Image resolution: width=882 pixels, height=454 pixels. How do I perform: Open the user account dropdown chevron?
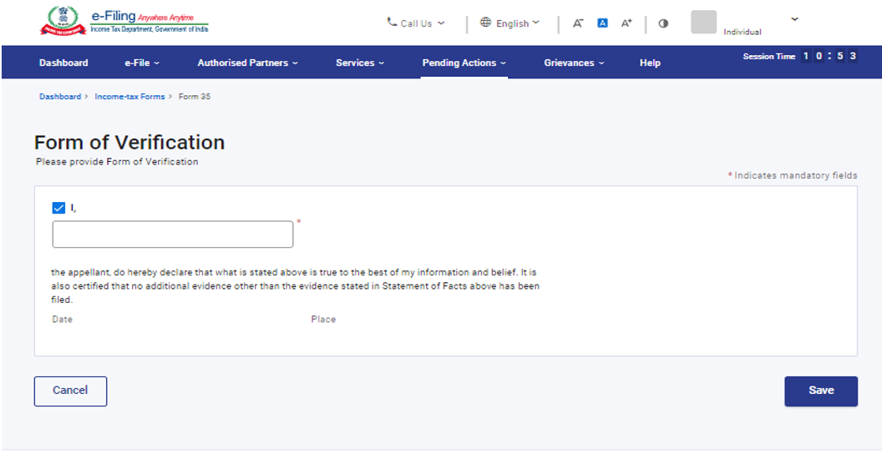point(793,20)
